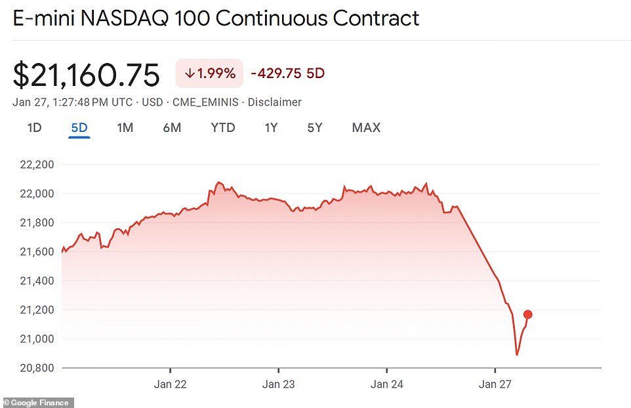The height and width of the screenshot is (408, 631).
Task: Click the Jan 27 axis label on the chart
Action: (x=495, y=384)
